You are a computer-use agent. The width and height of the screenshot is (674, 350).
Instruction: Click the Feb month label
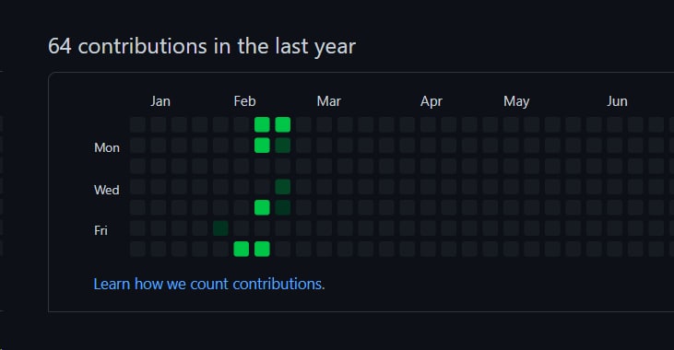pos(244,101)
